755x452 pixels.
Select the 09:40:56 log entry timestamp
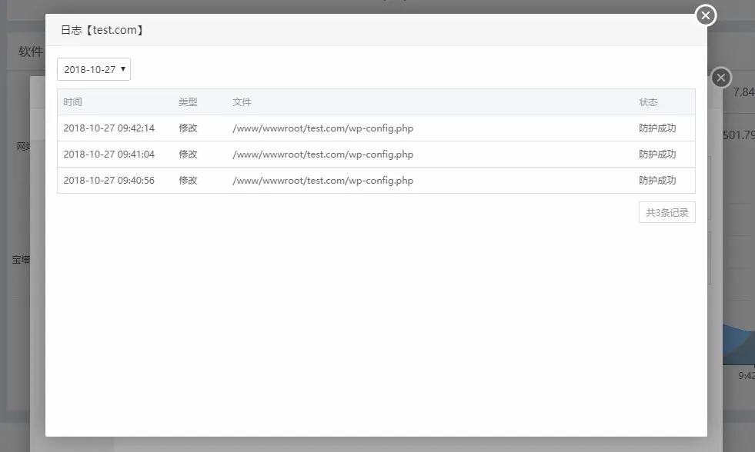click(x=109, y=181)
